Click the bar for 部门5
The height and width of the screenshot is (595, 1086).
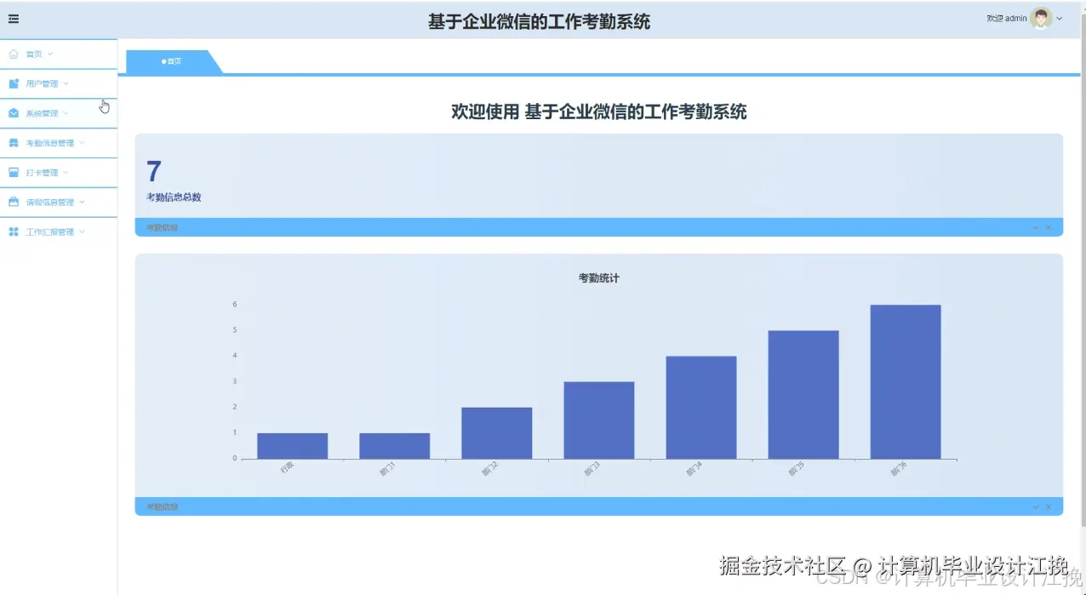[803, 395]
